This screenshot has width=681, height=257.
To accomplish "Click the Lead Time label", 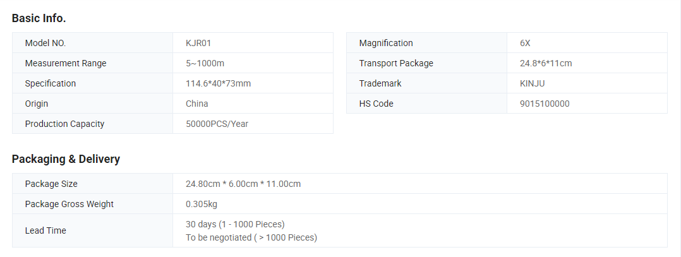I will 45,230.
